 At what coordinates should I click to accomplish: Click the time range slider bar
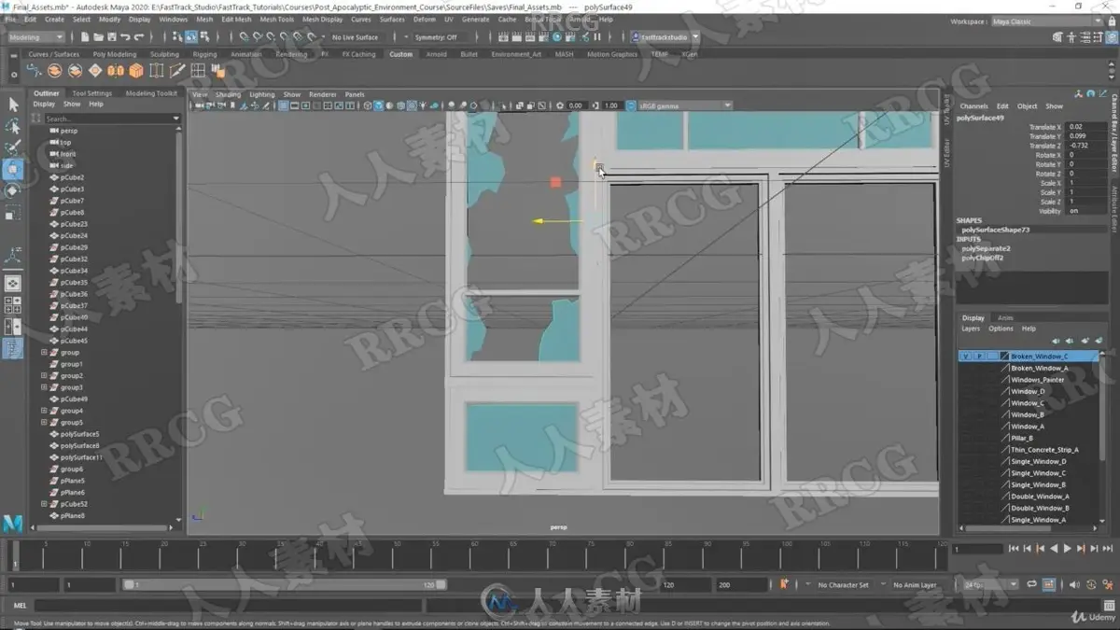285,584
